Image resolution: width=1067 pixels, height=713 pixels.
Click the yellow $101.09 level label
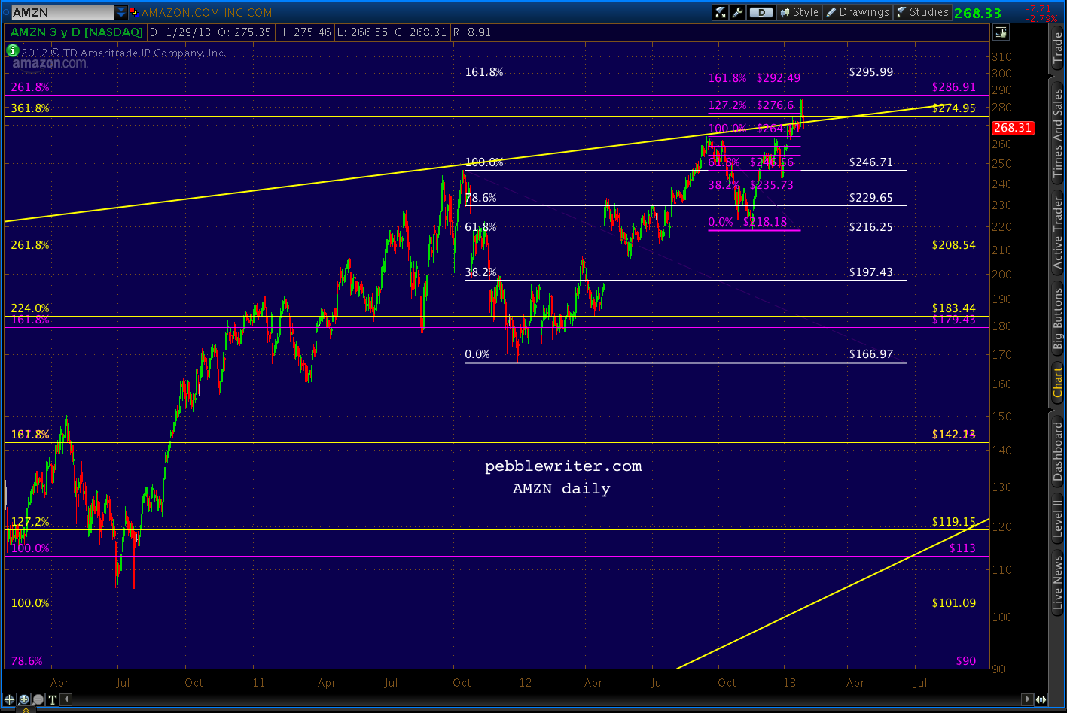tap(954, 603)
